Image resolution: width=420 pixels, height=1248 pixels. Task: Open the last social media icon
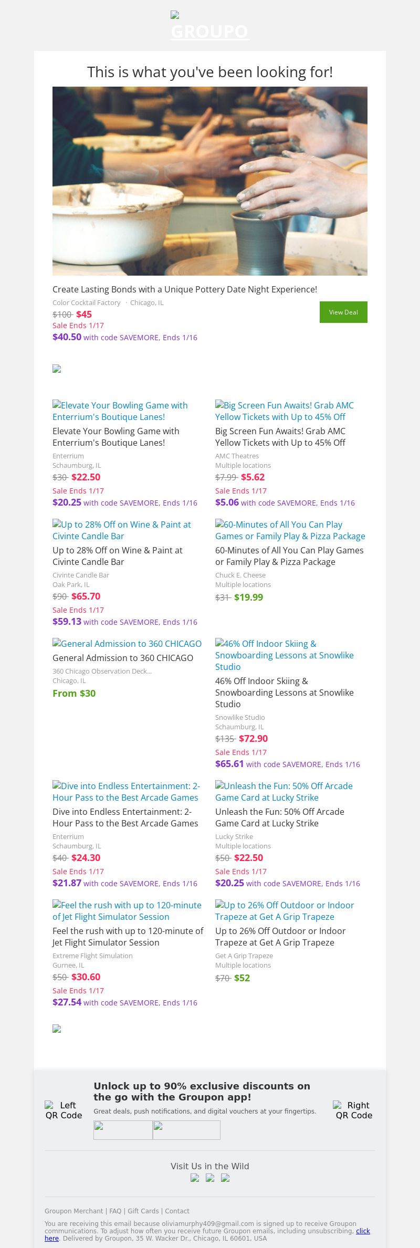pos(225,1178)
